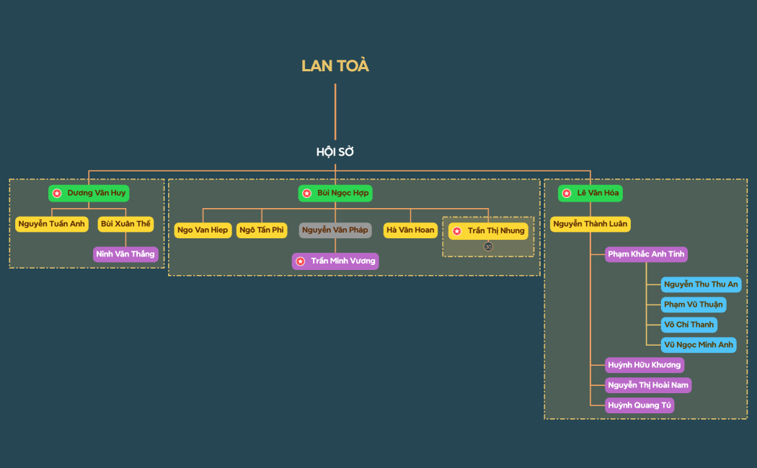Select the LAN TOẢ root title

335,66
